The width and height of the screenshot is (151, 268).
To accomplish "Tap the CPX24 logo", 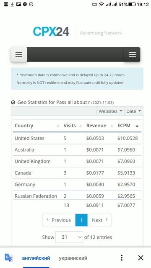I will pos(51,31).
